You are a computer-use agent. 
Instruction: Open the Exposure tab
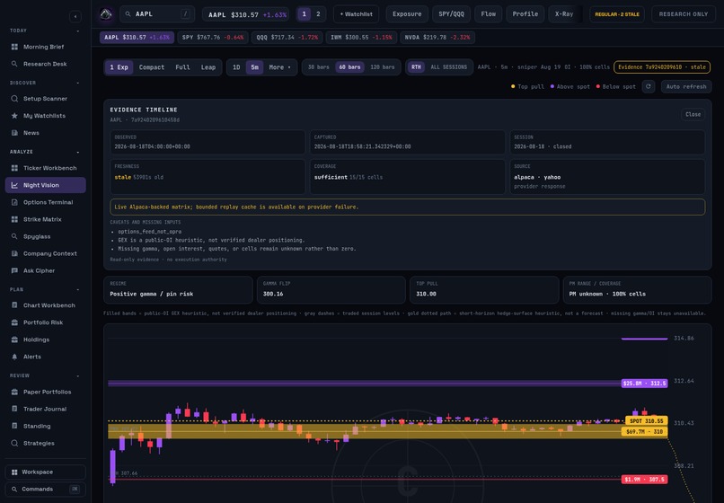pos(407,14)
